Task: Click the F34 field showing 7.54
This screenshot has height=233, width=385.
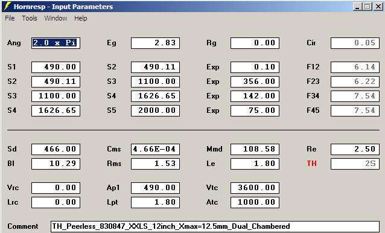Action: pos(355,96)
